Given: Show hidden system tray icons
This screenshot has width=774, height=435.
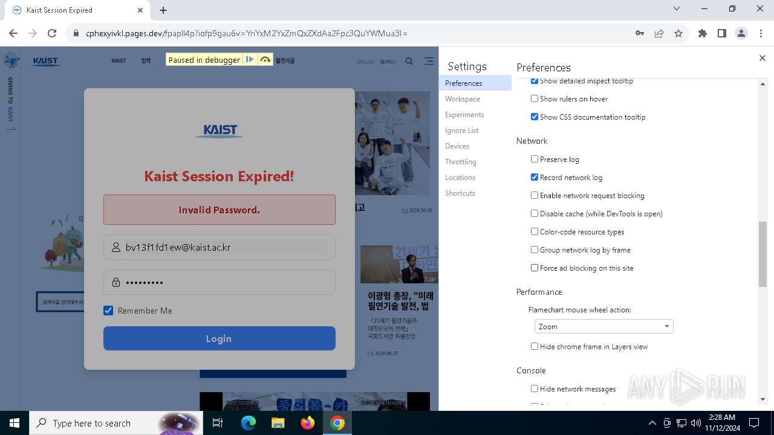Looking at the screenshot, I should [652, 423].
